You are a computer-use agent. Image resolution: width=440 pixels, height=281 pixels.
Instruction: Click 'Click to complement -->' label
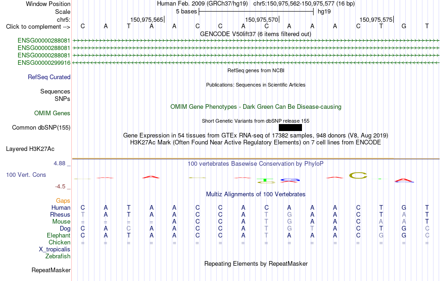(x=38, y=27)
